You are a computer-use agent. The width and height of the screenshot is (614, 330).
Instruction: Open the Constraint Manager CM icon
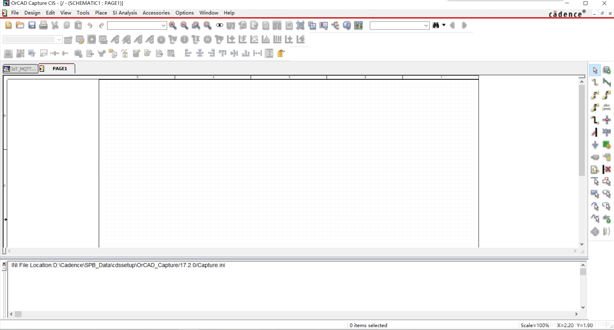pyautogui.click(x=358, y=25)
